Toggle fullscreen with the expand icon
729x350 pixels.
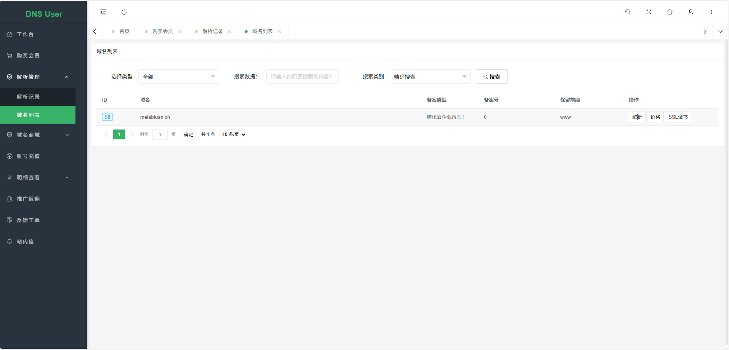coord(649,12)
